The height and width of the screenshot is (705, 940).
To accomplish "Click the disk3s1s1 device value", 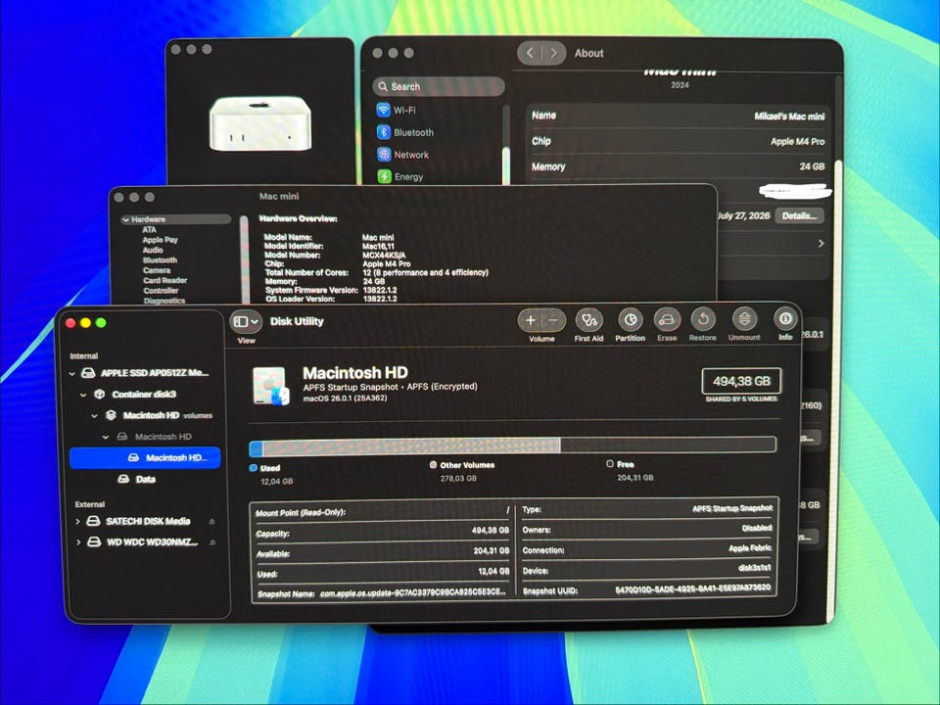I will [x=754, y=568].
